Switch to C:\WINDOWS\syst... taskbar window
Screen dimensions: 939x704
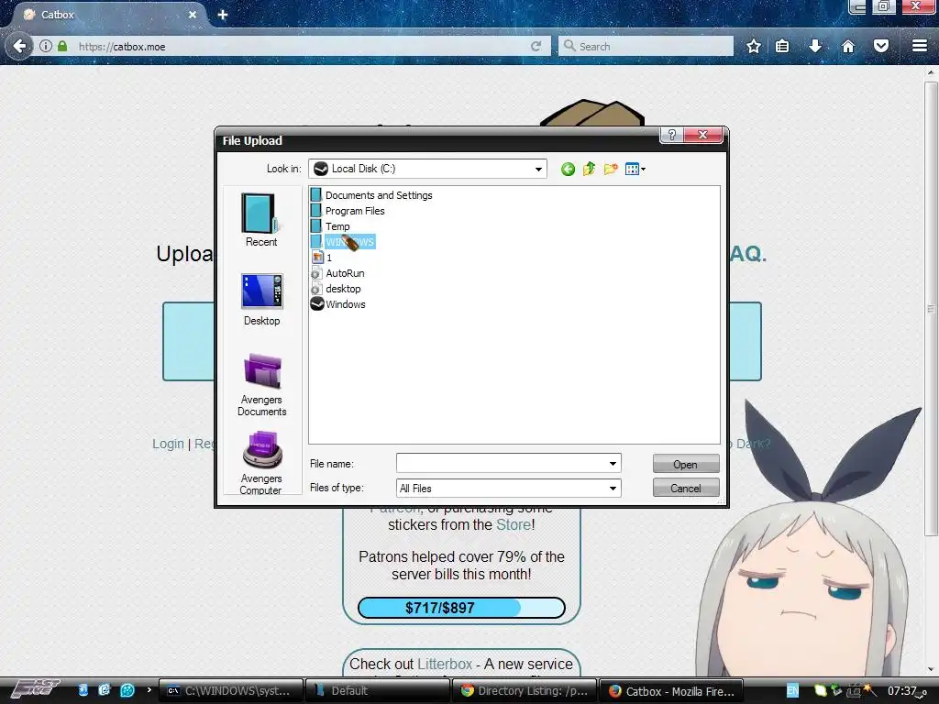[x=231, y=691]
